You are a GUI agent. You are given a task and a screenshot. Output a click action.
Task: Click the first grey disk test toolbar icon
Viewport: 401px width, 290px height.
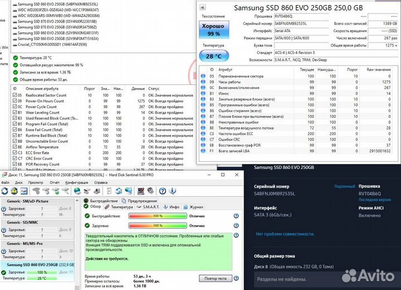36,191
